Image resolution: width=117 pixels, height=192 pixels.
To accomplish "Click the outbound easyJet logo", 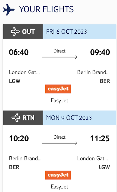I will pos(58,89).
